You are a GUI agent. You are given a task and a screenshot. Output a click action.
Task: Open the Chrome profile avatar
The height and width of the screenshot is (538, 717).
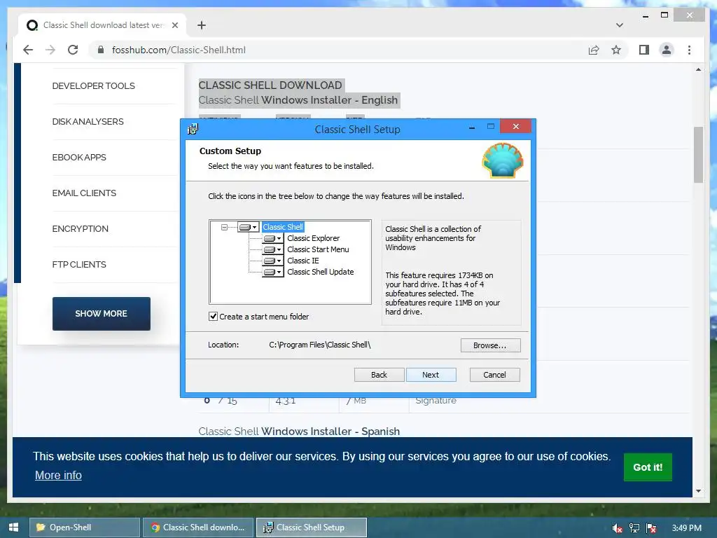pos(667,50)
